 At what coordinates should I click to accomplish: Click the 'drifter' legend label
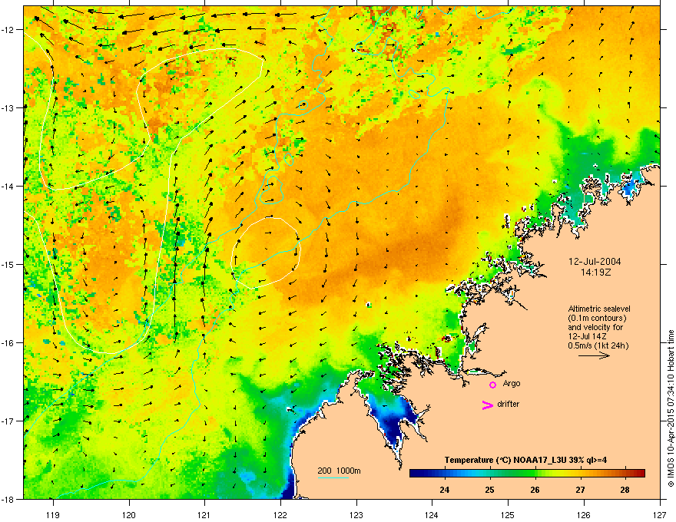tap(509, 404)
